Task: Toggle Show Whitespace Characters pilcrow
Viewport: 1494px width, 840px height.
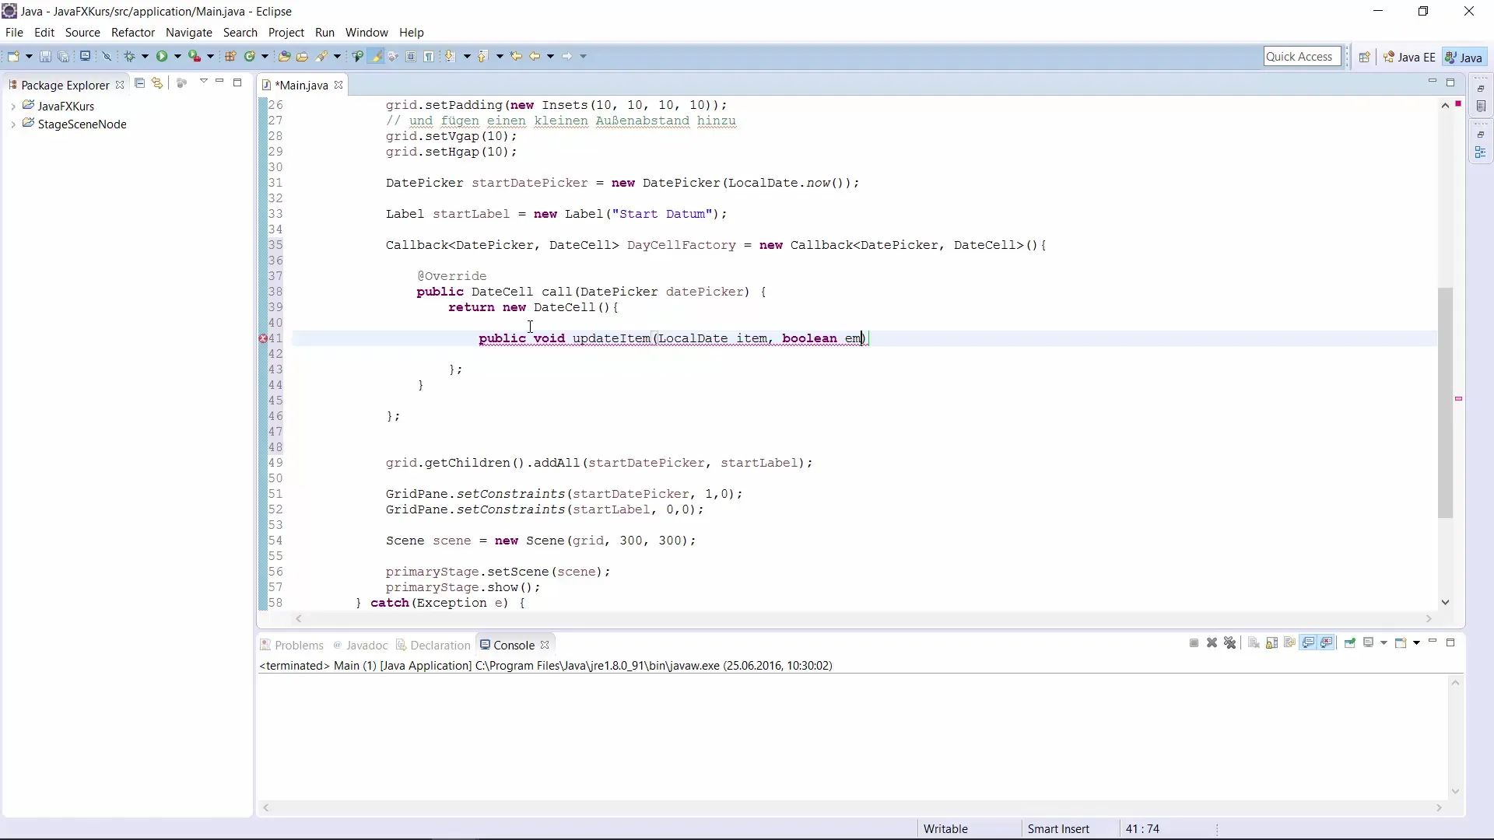Action: tap(429, 56)
